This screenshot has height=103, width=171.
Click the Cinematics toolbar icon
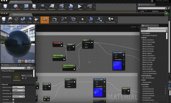pos(62,7)
